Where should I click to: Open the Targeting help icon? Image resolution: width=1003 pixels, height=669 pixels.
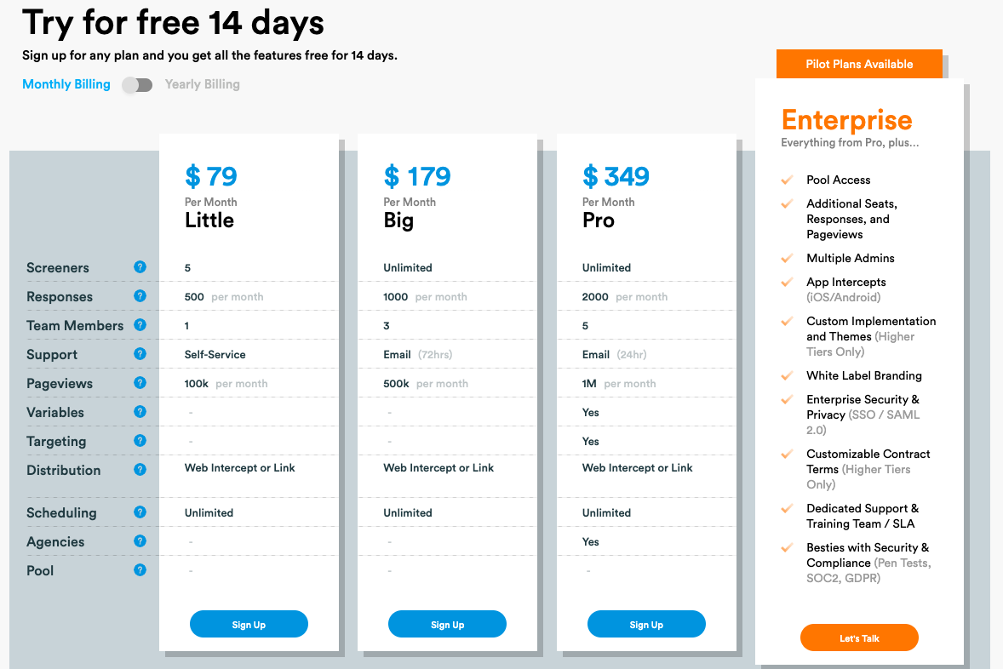coord(140,441)
